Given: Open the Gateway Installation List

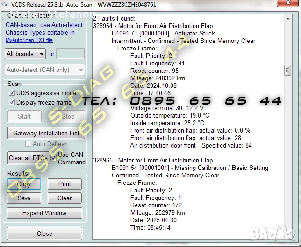Looking at the screenshot, I should [x=46, y=133].
